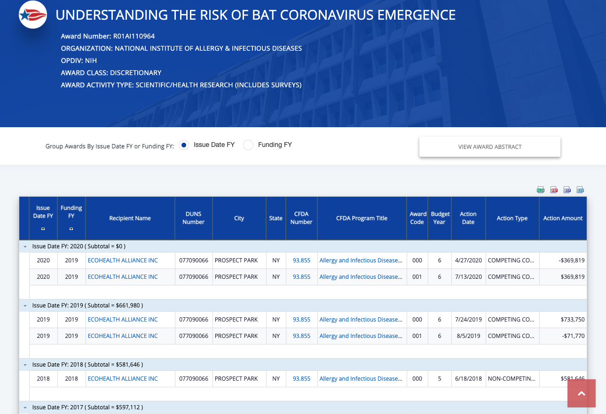Viewport: 606px width, 414px height.
Task: Click the Action Date column header
Action: click(468, 218)
